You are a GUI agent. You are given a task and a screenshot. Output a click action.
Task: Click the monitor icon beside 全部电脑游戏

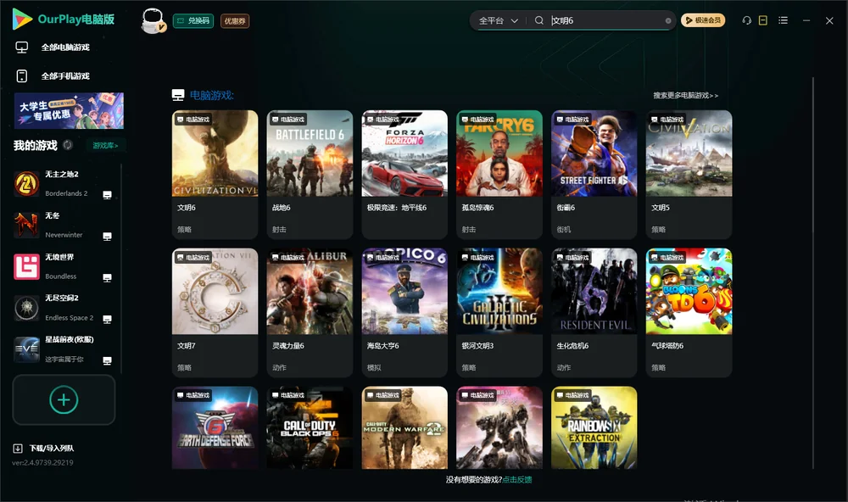click(22, 47)
